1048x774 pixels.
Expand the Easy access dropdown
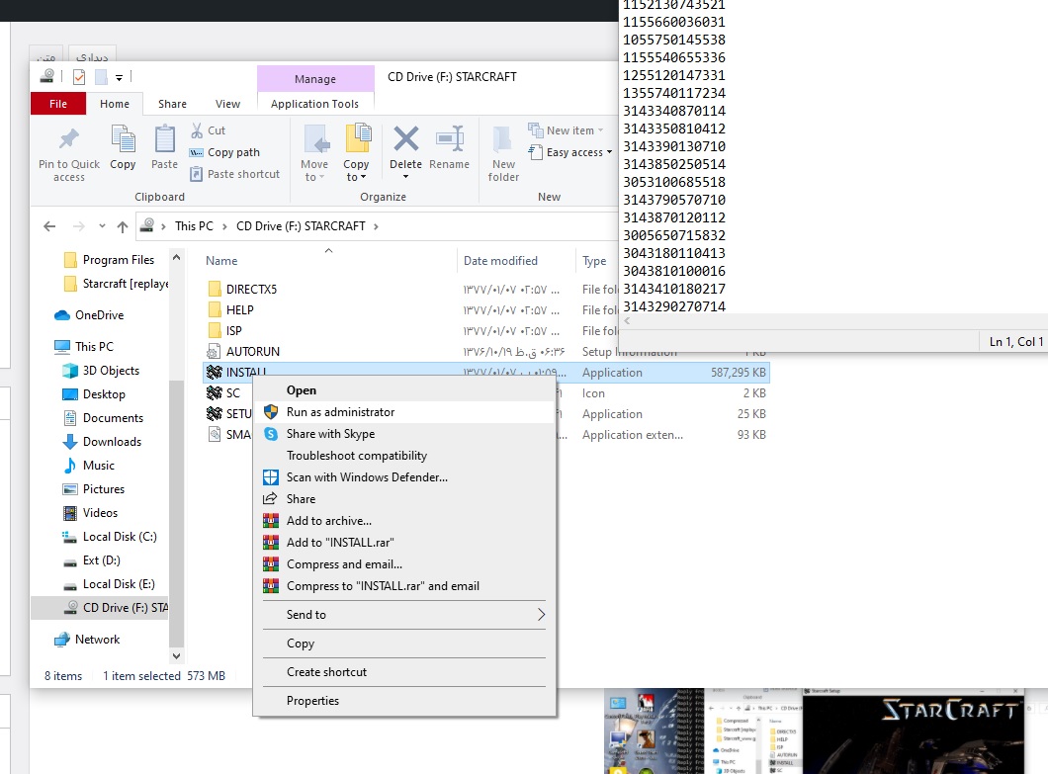(x=579, y=152)
